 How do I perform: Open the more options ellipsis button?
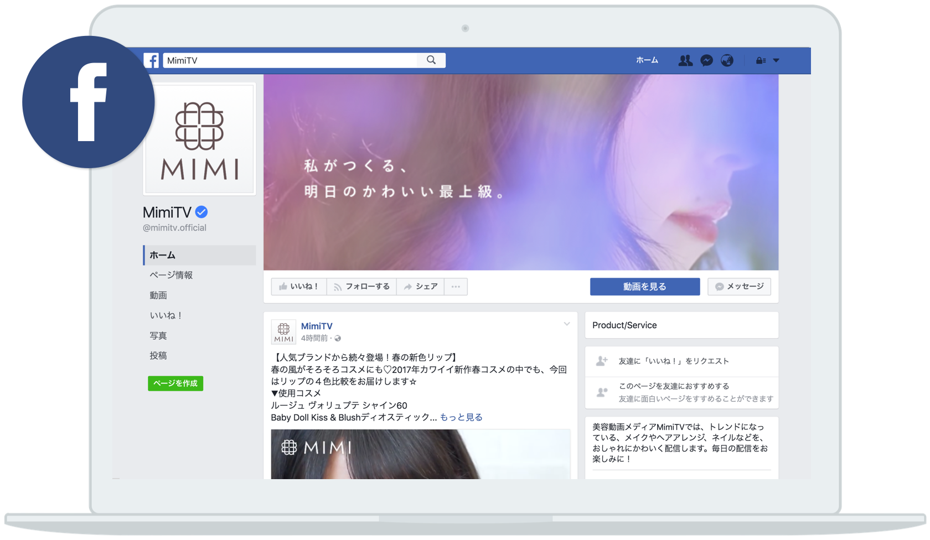click(456, 287)
